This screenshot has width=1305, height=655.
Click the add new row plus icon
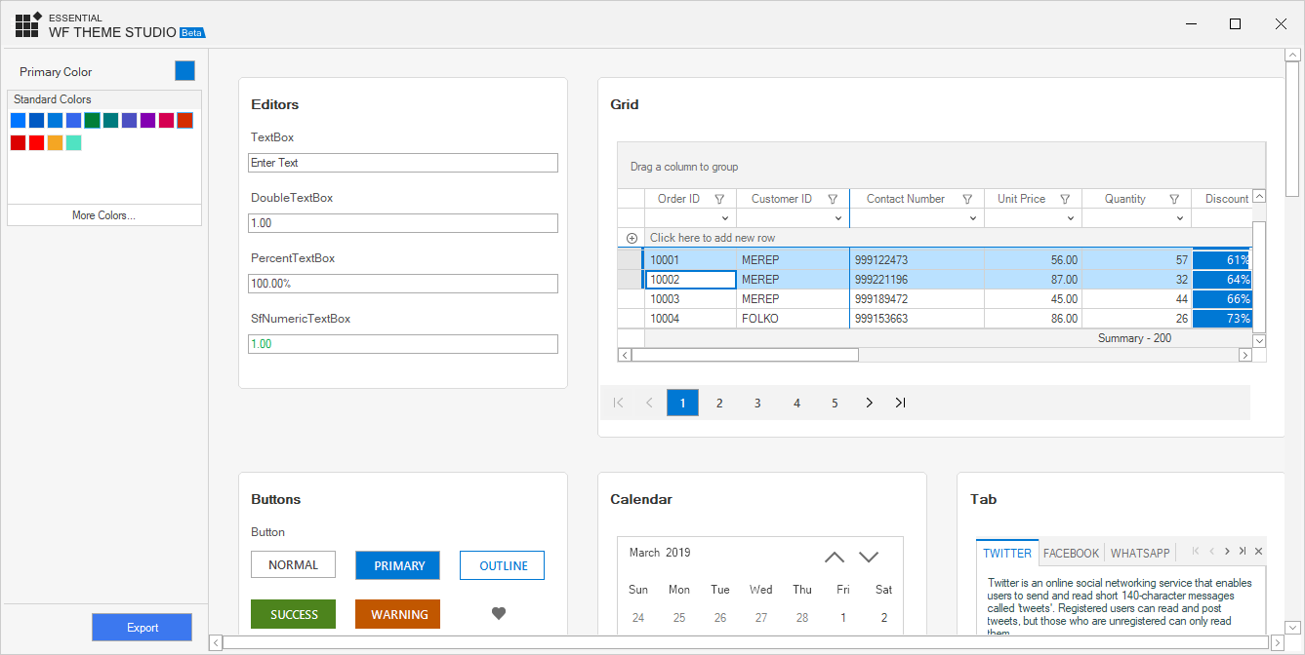pos(632,238)
